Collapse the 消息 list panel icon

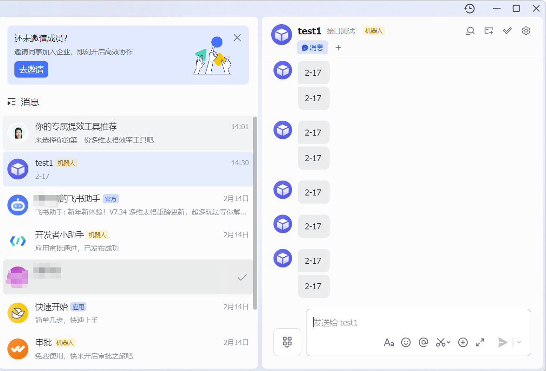click(x=12, y=102)
